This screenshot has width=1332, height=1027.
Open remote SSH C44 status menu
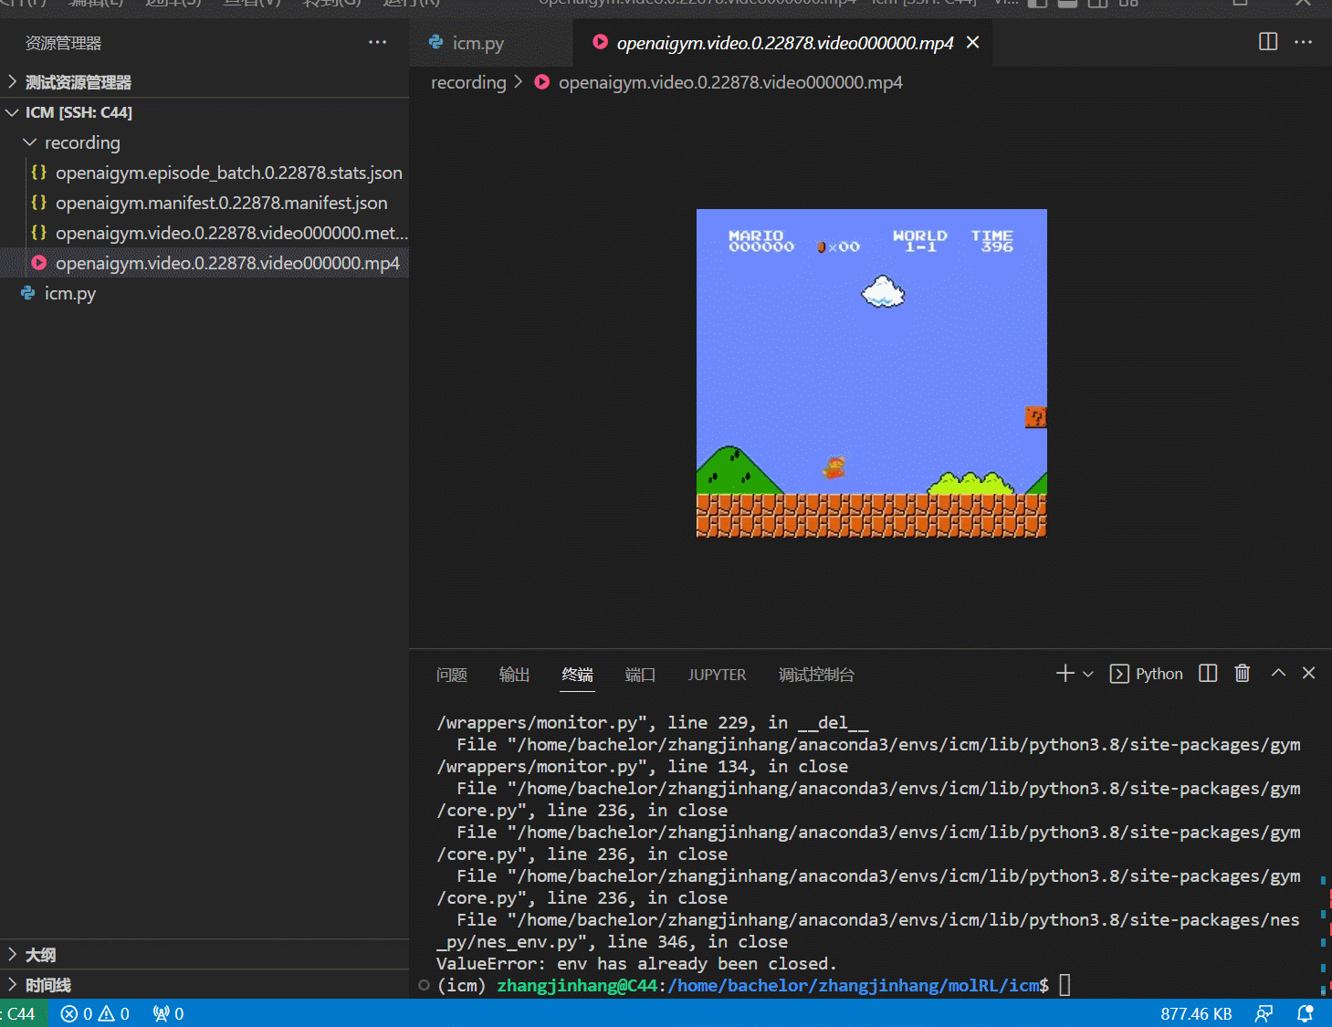24,1013
